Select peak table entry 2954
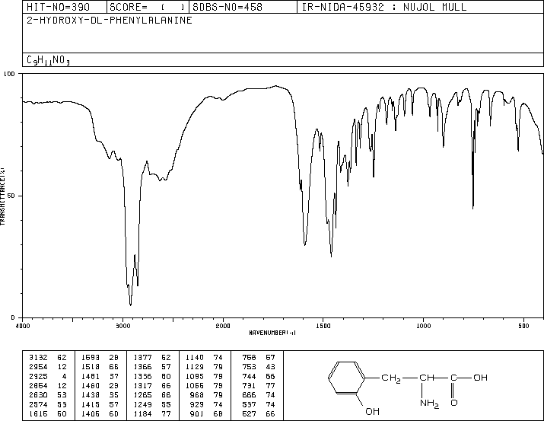Image resolution: width=544 pixels, height=421 pixels. pyautogui.click(x=38, y=367)
